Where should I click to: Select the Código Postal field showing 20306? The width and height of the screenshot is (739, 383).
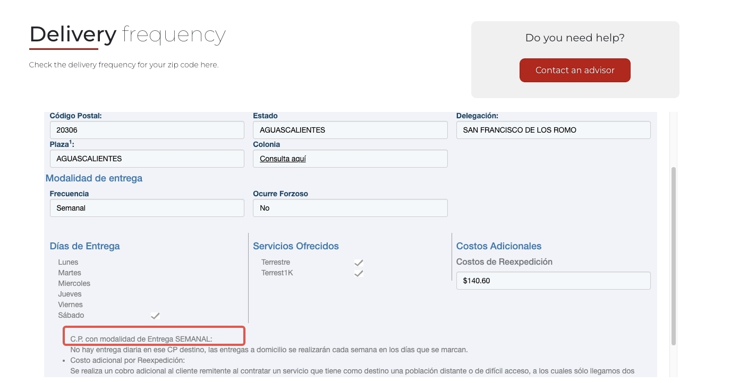point(147,130)
